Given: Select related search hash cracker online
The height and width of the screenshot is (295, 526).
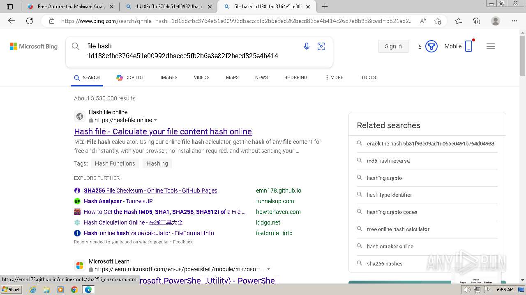Looking at the screenshot, I should tap(390, 247).
